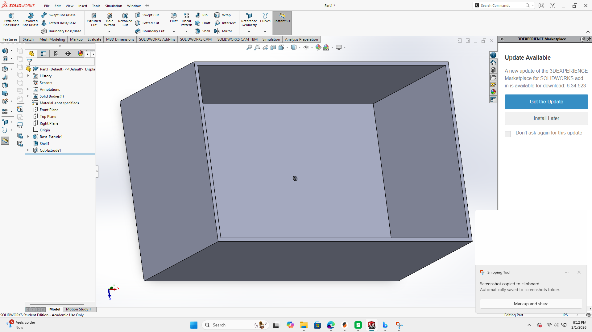Open the Display Pane appearance color ball

click(x=81, y=54)
